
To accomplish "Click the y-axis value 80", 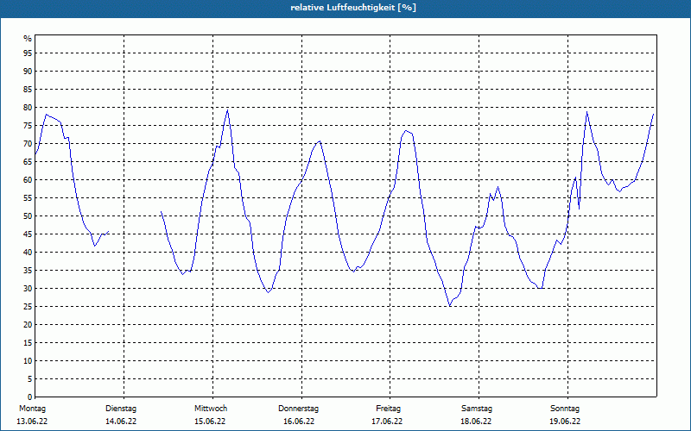I will [28, 107].
